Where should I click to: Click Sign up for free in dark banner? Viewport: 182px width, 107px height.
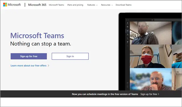pos(150,94)
